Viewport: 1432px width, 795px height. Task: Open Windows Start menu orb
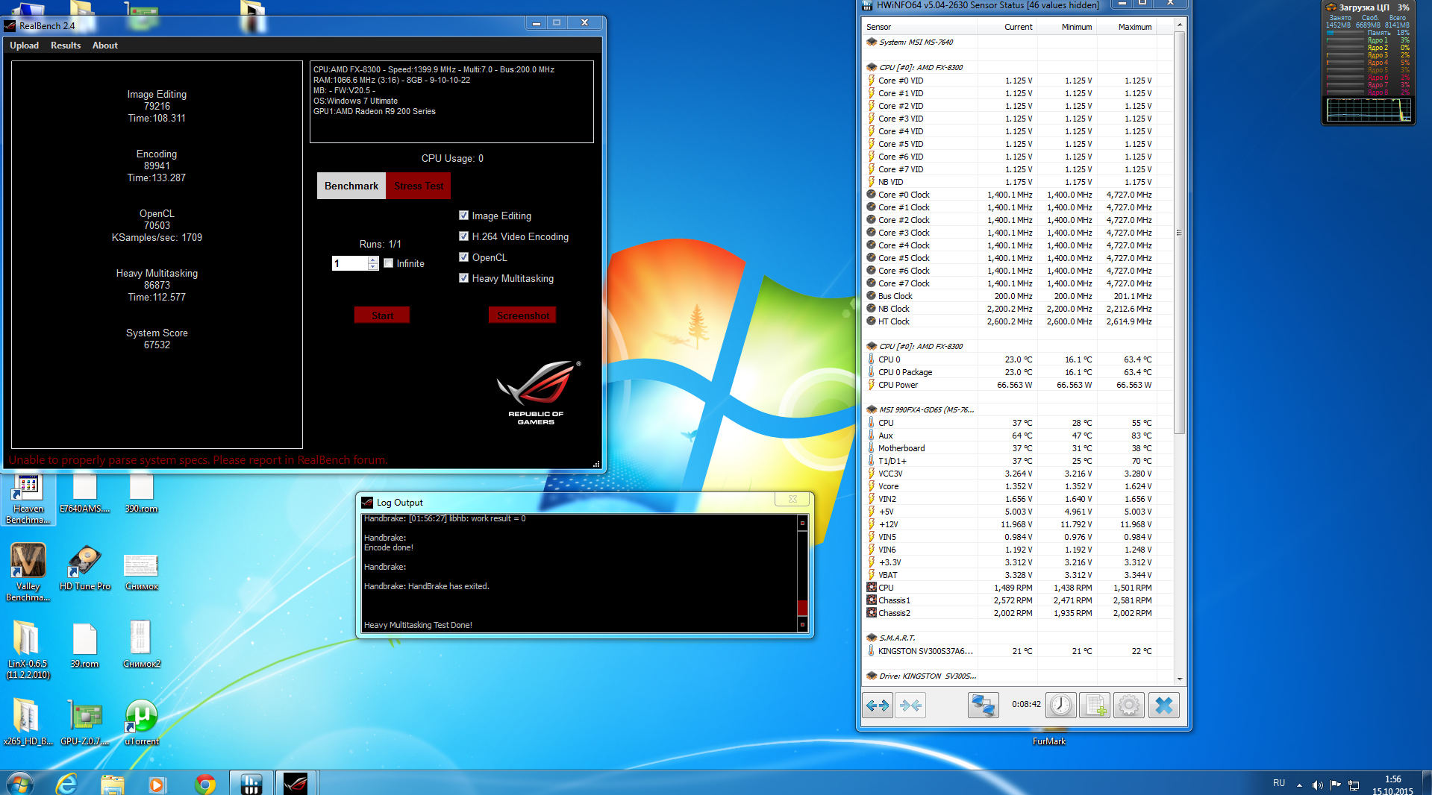pos(20,784)
